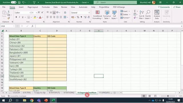The image size is (183, 103).
Task: Open the Formulas tab
Action: pos(46,7)
